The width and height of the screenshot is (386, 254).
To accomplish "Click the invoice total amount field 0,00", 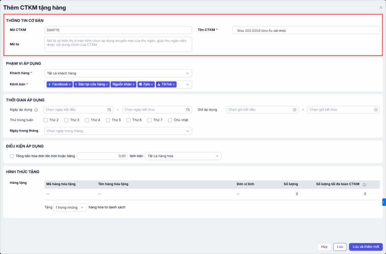I will point(103,156).
